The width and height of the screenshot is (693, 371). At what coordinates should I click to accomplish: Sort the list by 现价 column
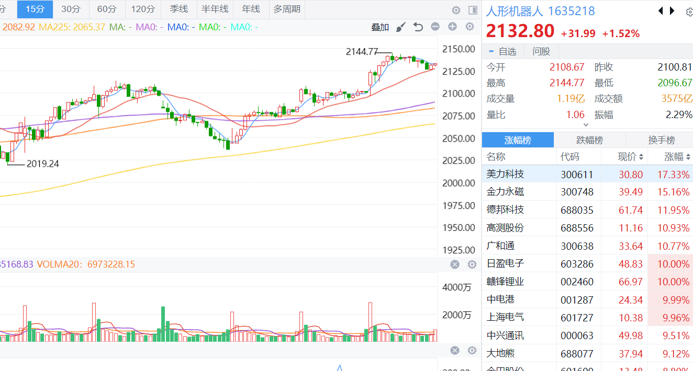point(627,156)
